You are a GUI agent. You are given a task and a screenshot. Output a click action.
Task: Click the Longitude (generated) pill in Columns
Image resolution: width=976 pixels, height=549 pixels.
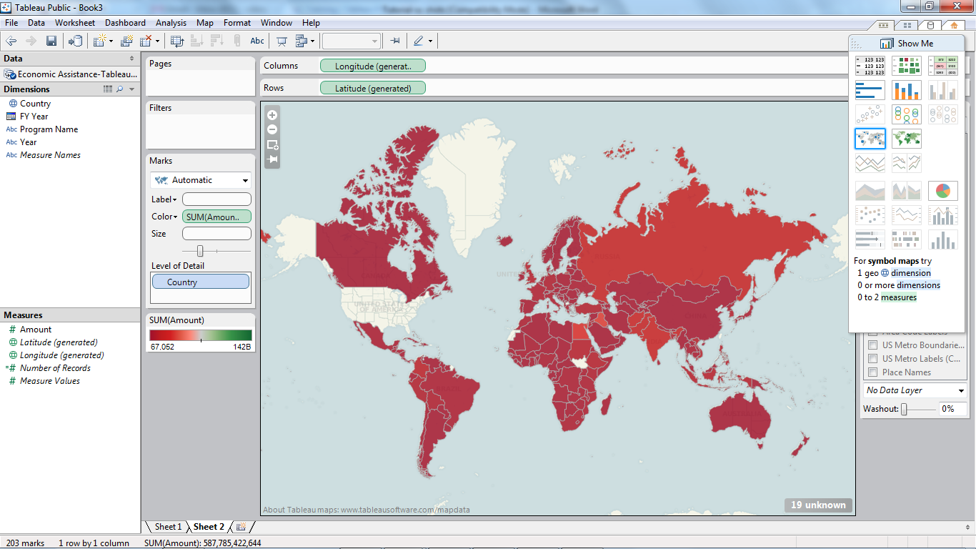pyautogui.click(x=373, y=66)
